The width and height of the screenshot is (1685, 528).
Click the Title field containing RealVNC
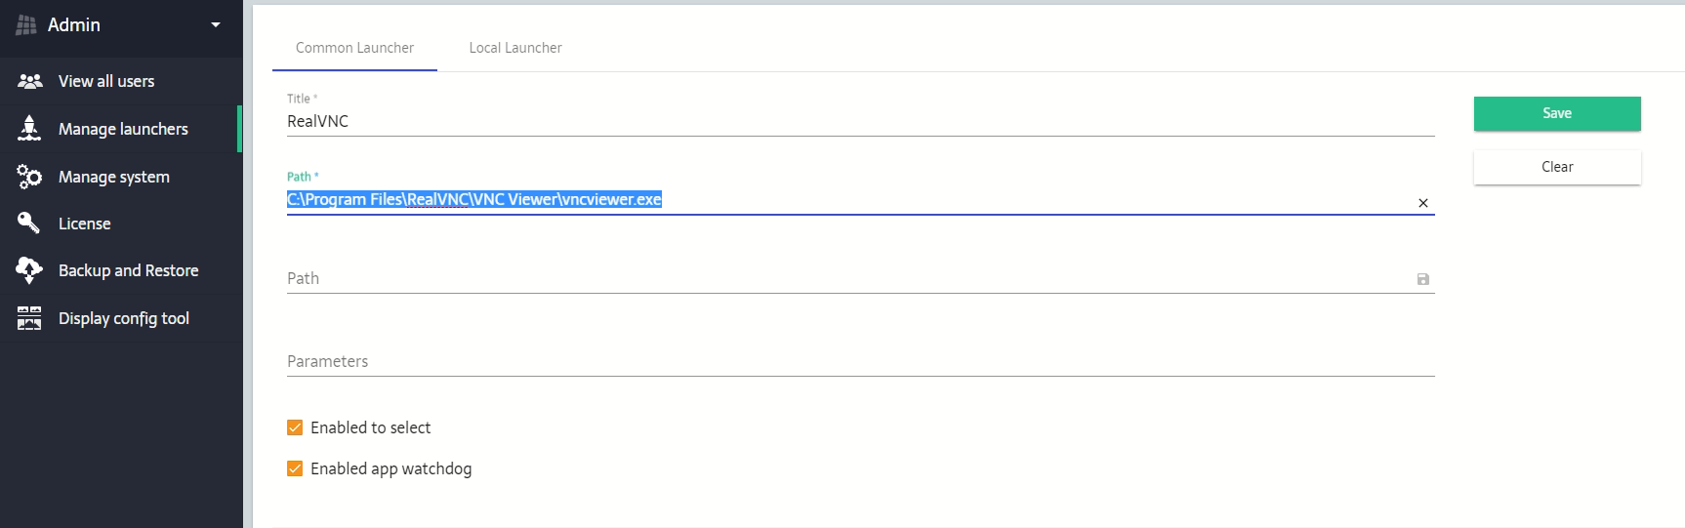pyautogui.click(x=859, y=121)
